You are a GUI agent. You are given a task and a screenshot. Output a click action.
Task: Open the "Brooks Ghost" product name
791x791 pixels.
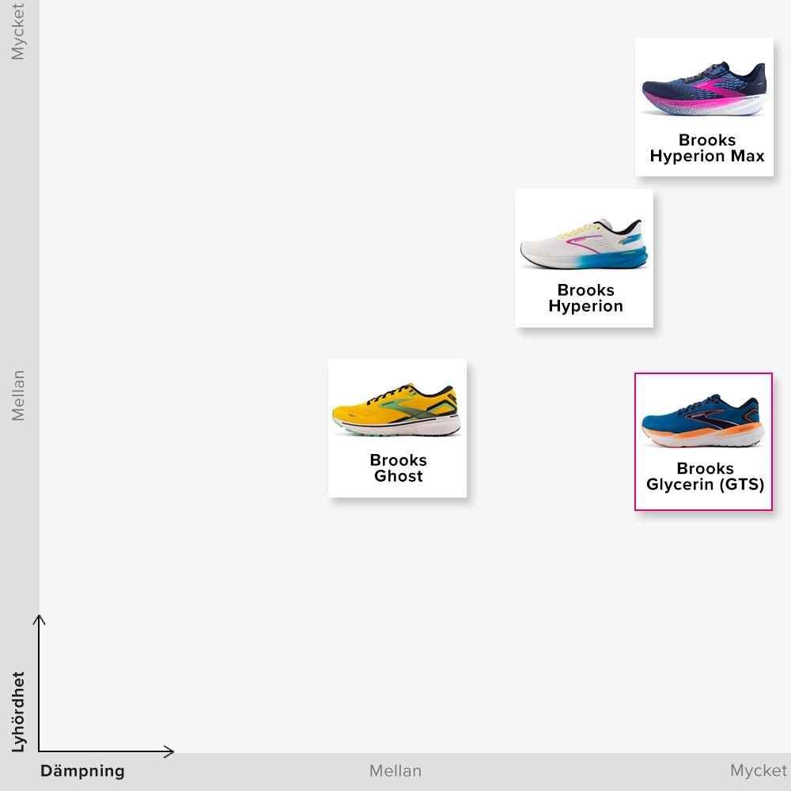(398, 468)
